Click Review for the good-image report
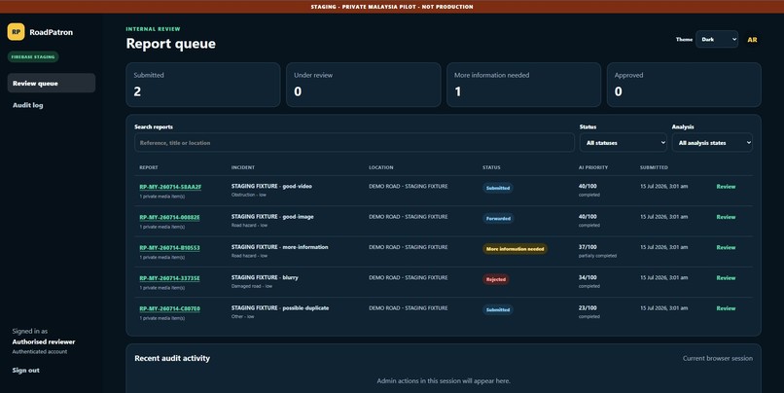Image resolution: width=784 pixels, height=393 pixels. click(x=726, y=217)
